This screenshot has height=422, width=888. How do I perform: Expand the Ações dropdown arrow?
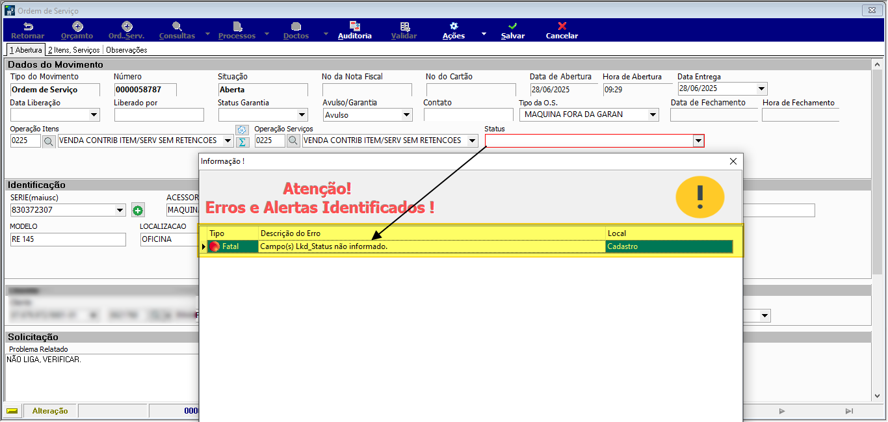[x=483, y=33]
